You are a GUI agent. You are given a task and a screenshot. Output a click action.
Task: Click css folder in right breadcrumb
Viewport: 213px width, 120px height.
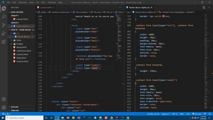tap(128, 12)
